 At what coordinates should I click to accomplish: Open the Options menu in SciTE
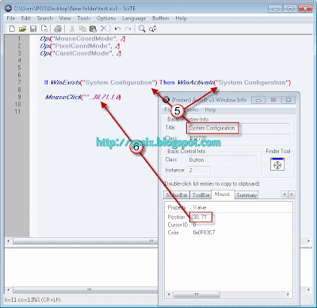(x=106, y=18)
